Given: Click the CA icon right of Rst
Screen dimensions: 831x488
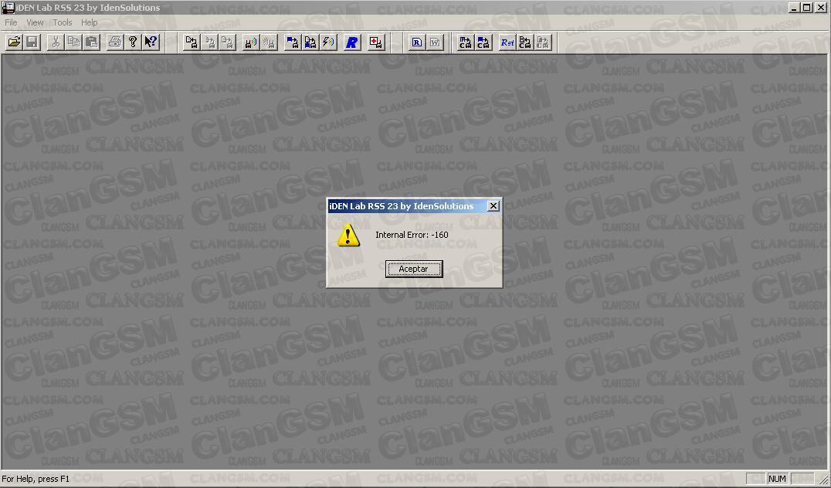Looking at the screenshot, I should tap(525, 42).
